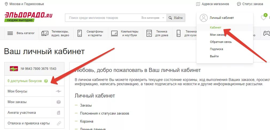Click the magnifier icon in Найти button
This screenshot has height=130, width=270.
coord(170,18)
